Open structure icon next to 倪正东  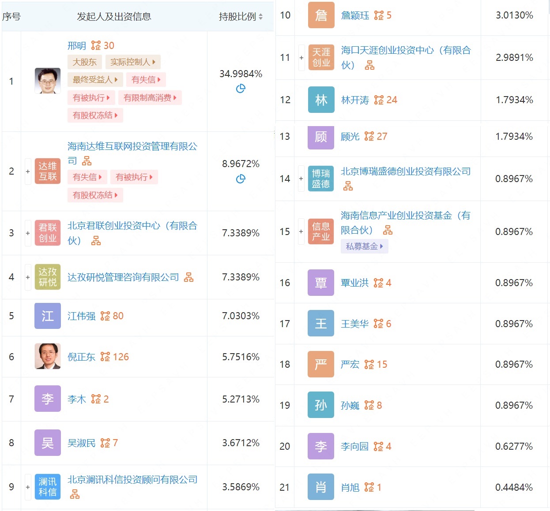(x=105, y=357)
